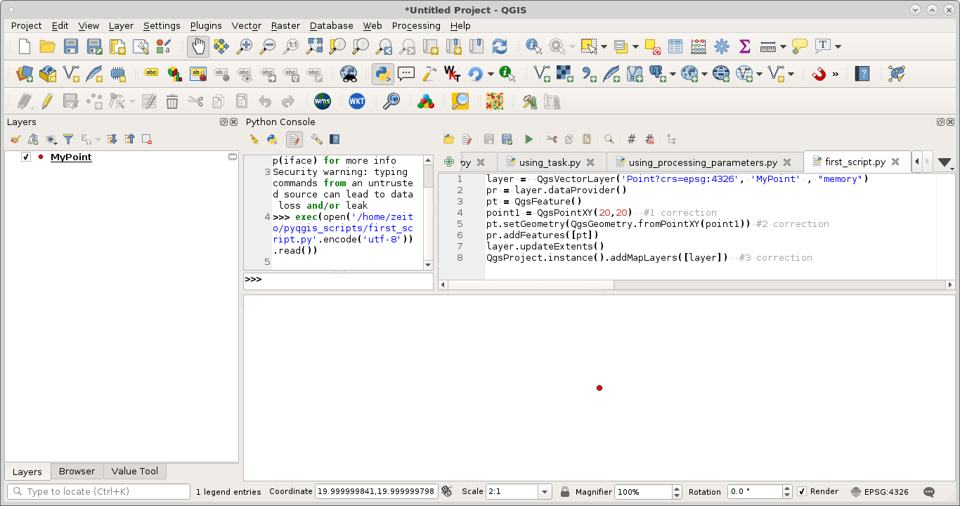Image resolution: width=960 pixels, height=506 pixels.
Task: Expand the Select by Location dropdown arrow
Action: (635, 46)
